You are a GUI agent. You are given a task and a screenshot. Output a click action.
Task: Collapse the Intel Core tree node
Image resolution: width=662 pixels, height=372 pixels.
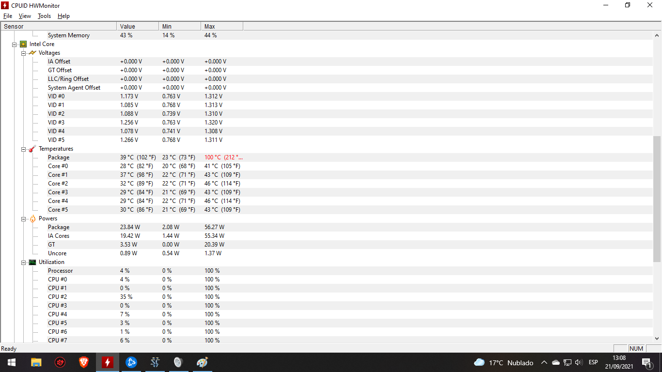tap(15, 44)
